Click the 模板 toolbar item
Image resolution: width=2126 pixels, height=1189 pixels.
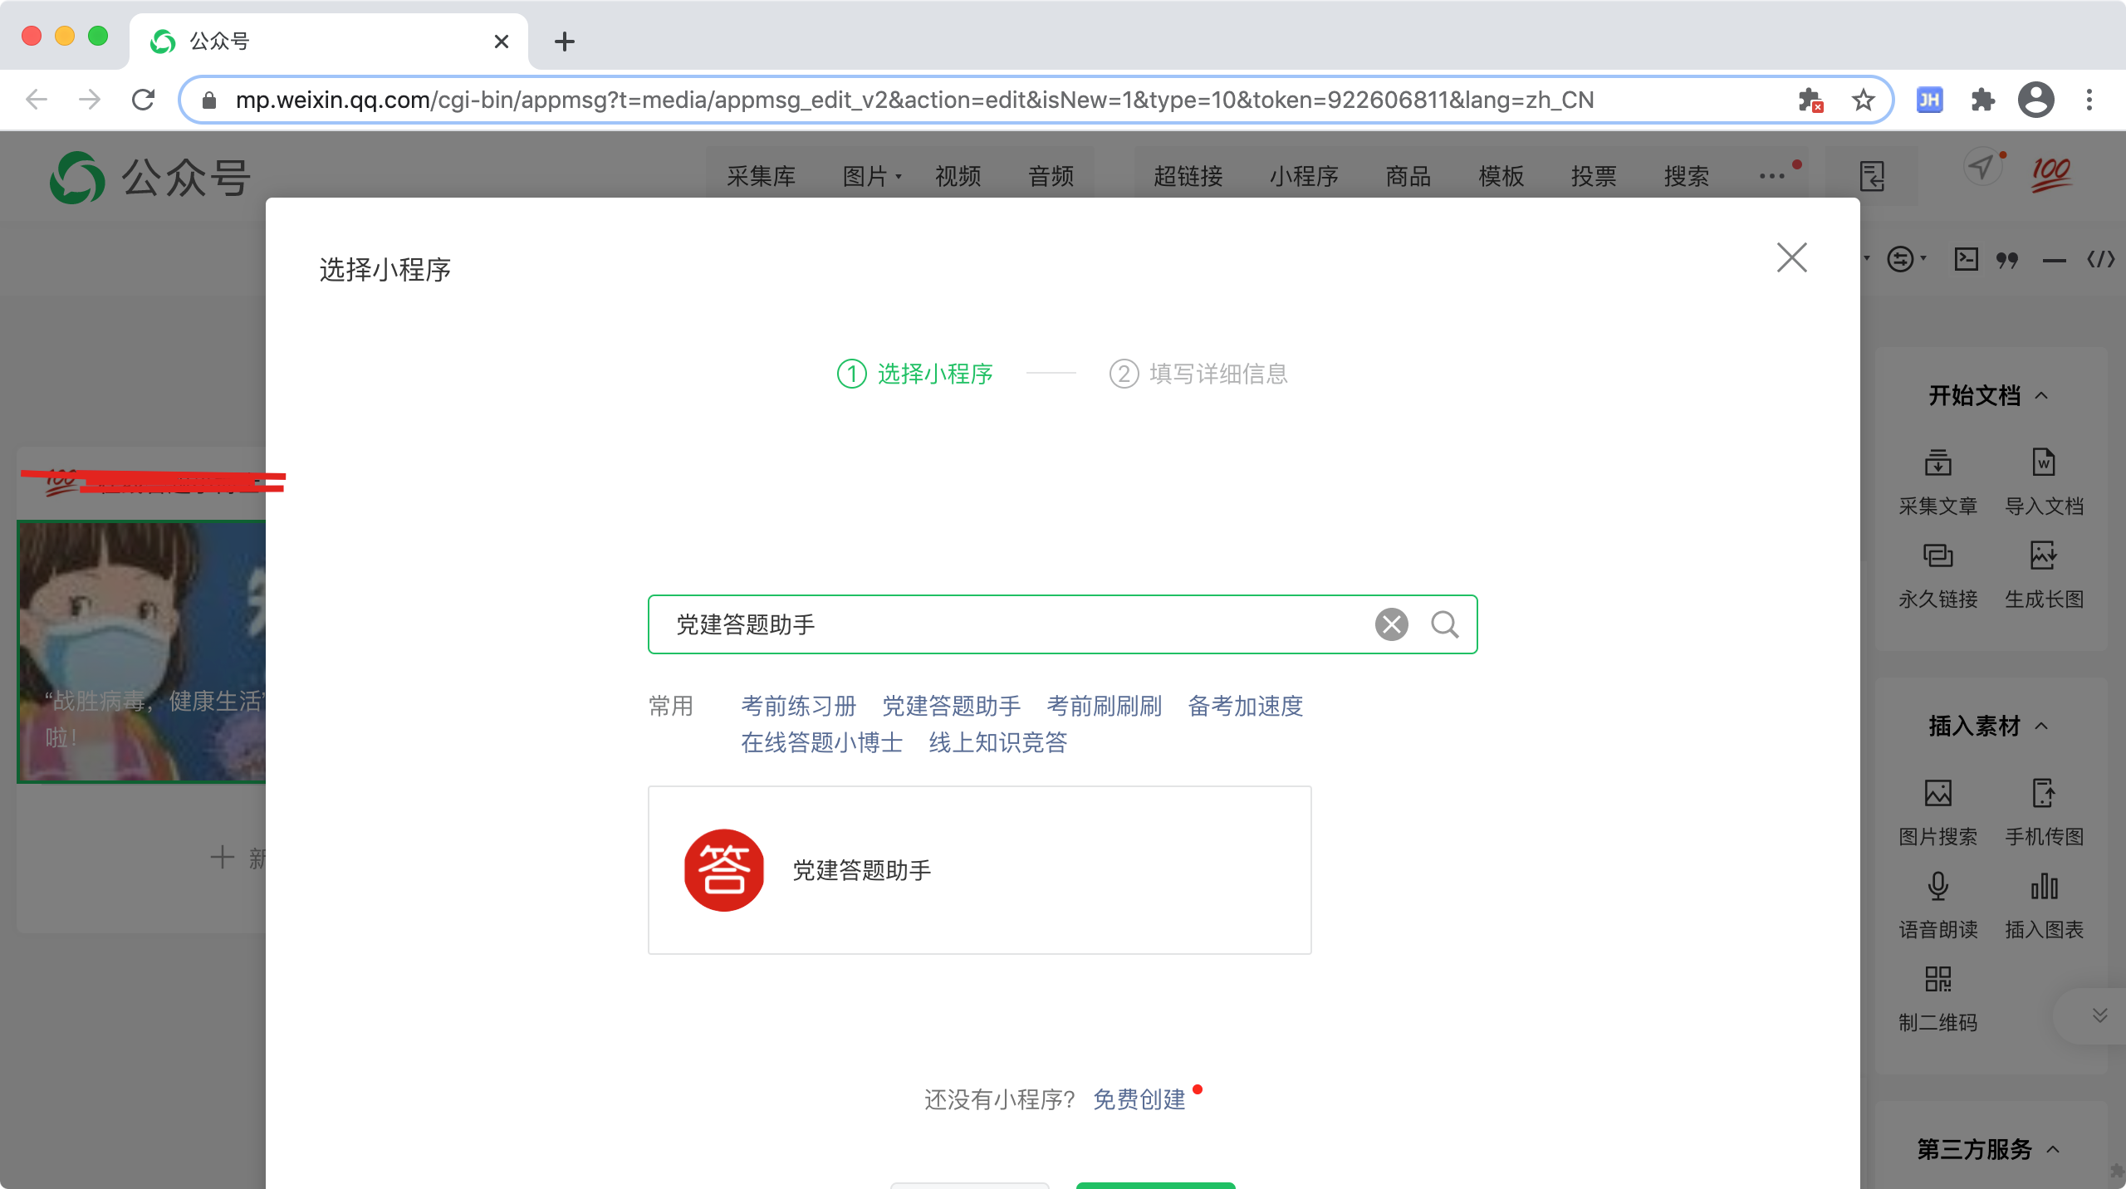(1501, 176)
